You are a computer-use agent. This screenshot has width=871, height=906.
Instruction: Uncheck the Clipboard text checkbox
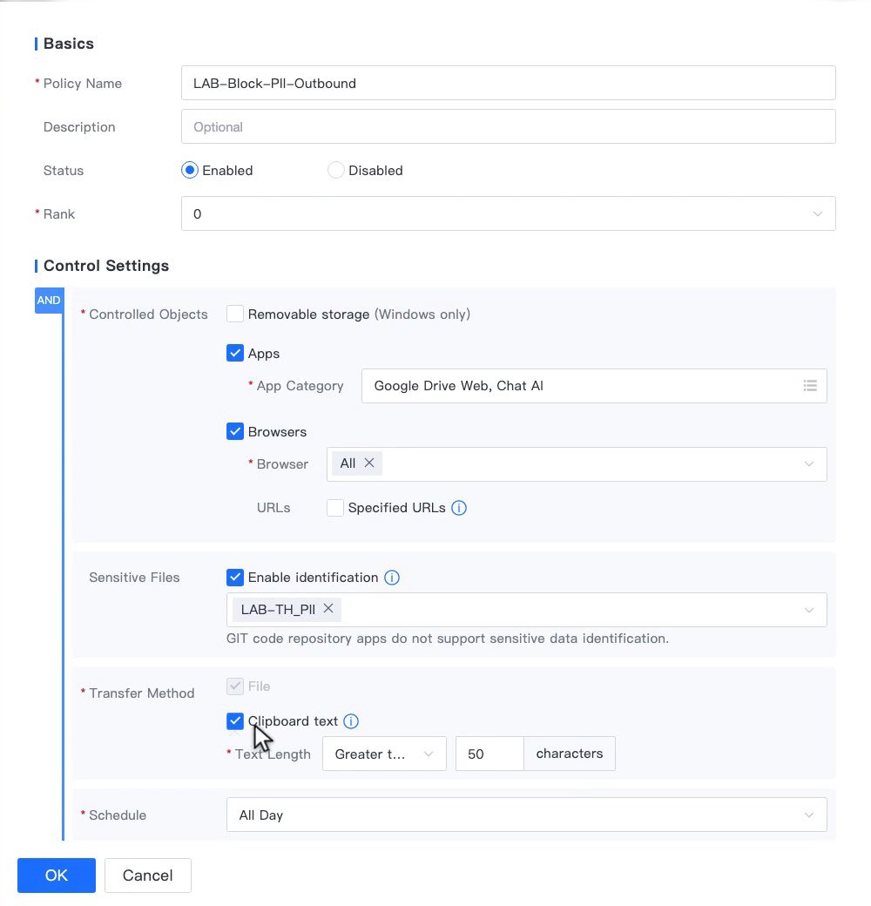(x=235, y=721)
